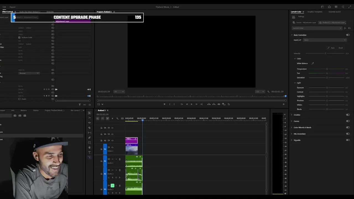Toggle the Uniform Scale checkbox
This screenshot has height=199, width=354.
click(19, 37)
